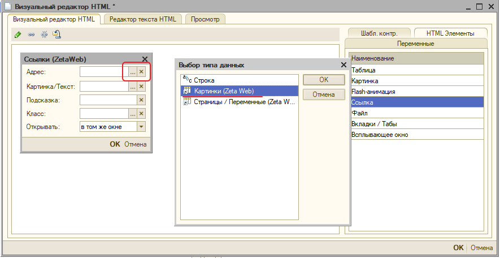This screenshot has height=258, width=500.
Task: Click the insert link chain icon
Action: click(x=31, y=35)
